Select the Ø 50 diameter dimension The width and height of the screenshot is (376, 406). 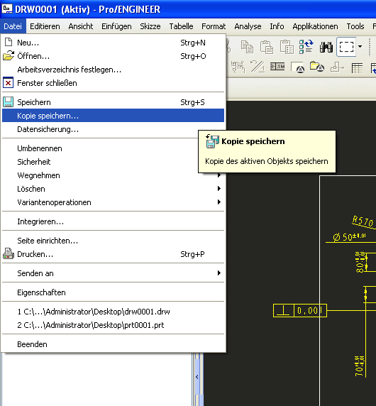pos(349,236)
